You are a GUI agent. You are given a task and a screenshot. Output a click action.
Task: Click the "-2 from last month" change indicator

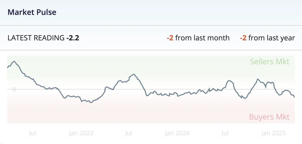pos(198,38)
